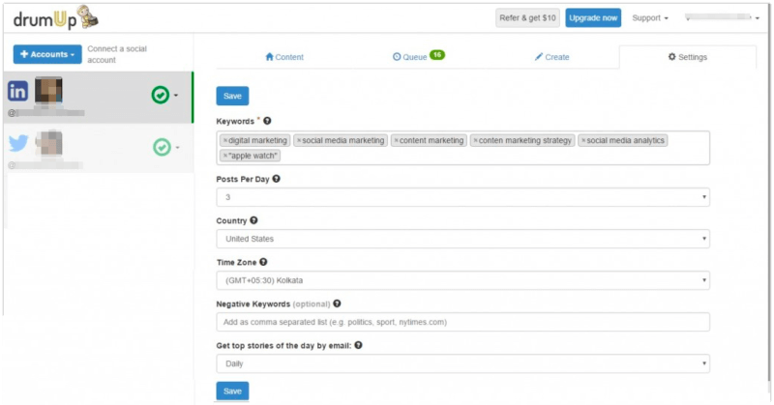Toggle green checkmark on LinkedIn account

tap(161, 95)
